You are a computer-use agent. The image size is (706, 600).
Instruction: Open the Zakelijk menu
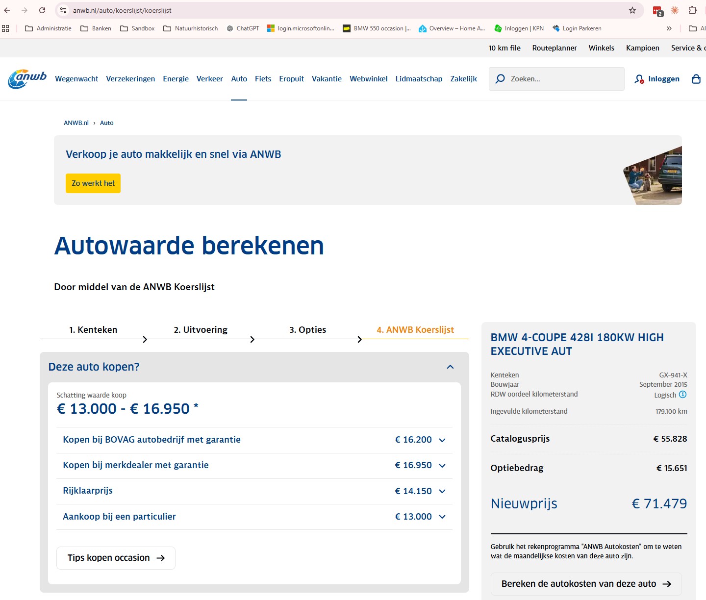click(464, 79)
